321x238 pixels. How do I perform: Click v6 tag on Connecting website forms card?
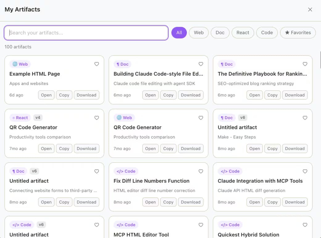click(x=34, y=171)
